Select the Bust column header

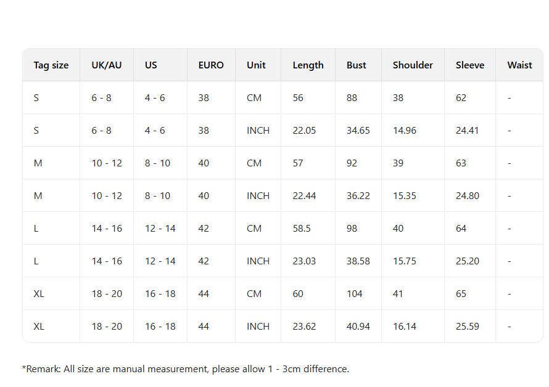[x=357, y=65]
